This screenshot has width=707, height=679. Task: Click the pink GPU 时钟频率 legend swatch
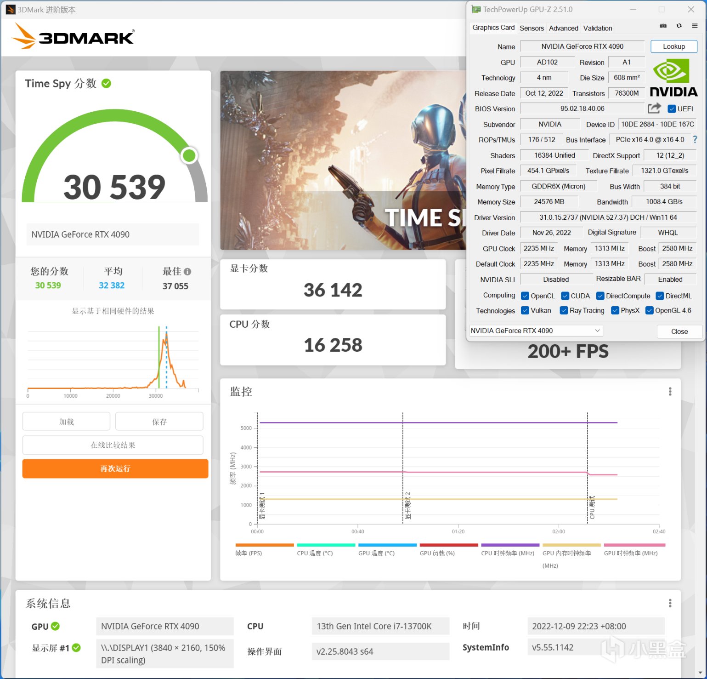(x=635, y=545)
